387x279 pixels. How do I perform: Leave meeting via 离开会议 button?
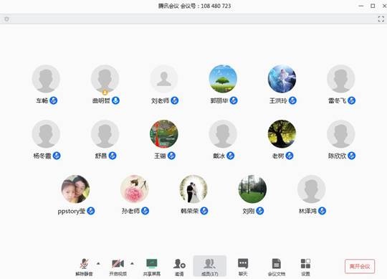coord(360,266)
